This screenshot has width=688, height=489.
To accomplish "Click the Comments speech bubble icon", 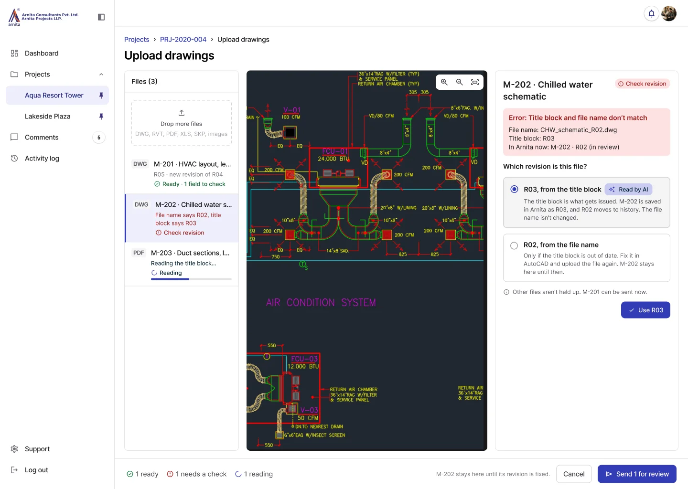I will [x=14, y=138].
